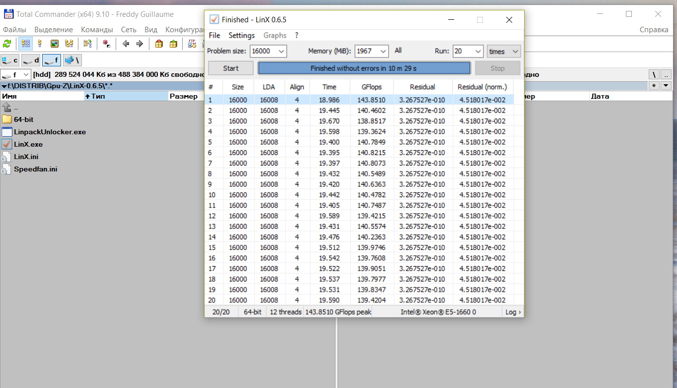Open the Вид menu in Total Commander

pyautogui.click(x=151, y=30)
